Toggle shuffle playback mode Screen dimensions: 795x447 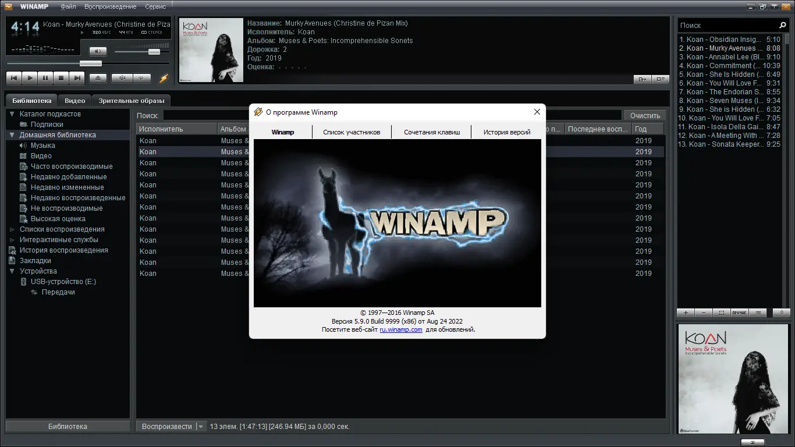(x=122, y=78)
